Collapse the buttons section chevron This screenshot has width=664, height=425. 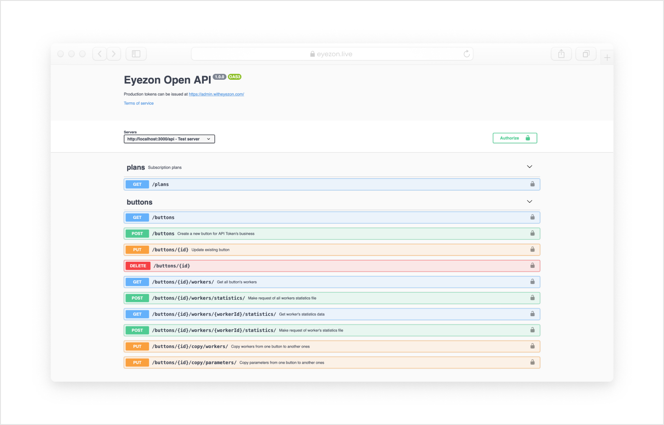point(529,201)
